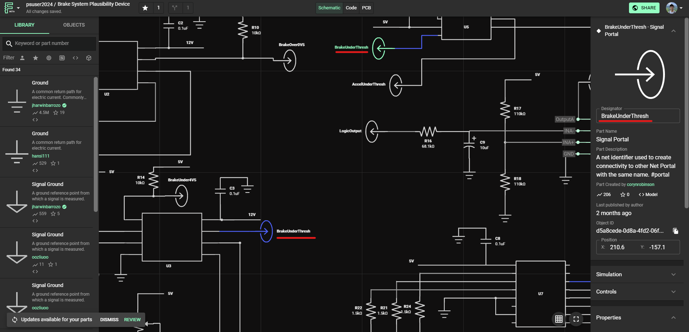Select Signal Ground symbol by jharwinbarrozo
The width and height of the screenshot is (689, 332).
[17, 202]
